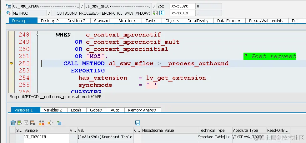Click the program source icon beside CL_SMW_MFLOW field
306x143 pixels.
pos(8,6)
